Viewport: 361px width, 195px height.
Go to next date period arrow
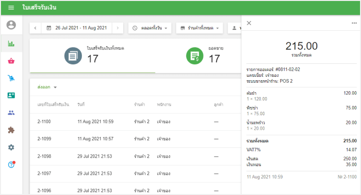[117, 28]
